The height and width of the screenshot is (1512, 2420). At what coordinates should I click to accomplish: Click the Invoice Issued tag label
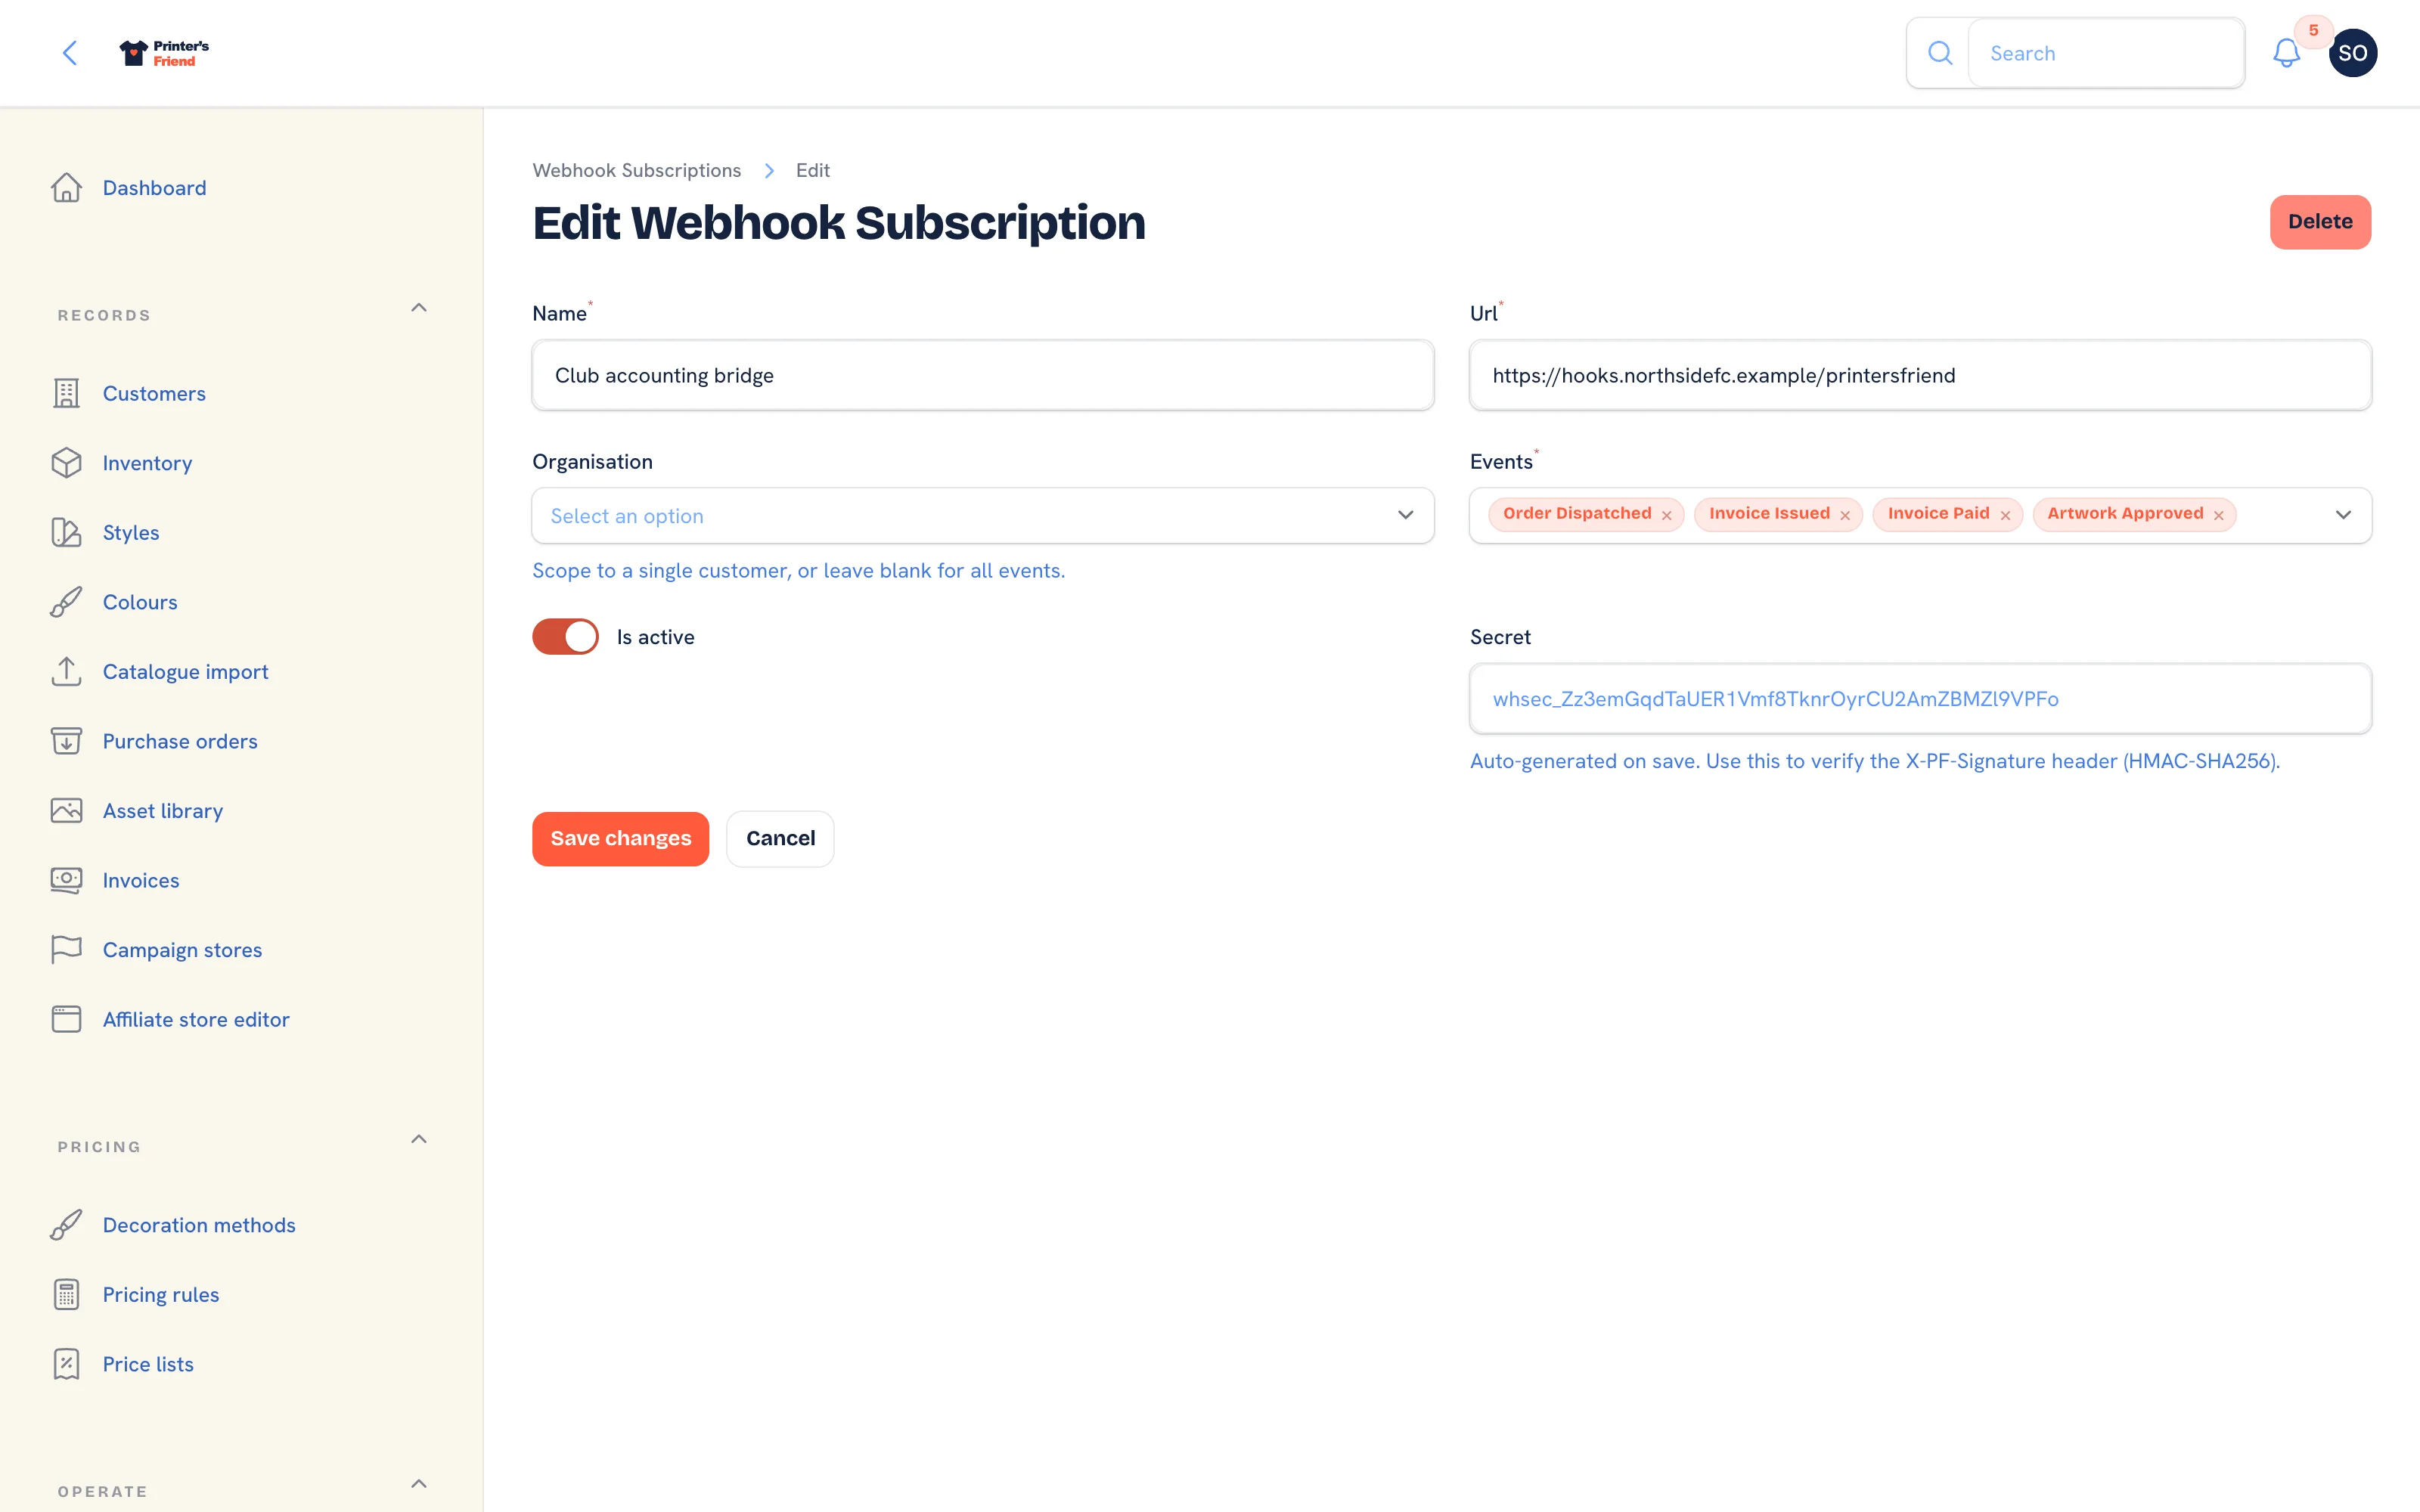point(1769,514)
